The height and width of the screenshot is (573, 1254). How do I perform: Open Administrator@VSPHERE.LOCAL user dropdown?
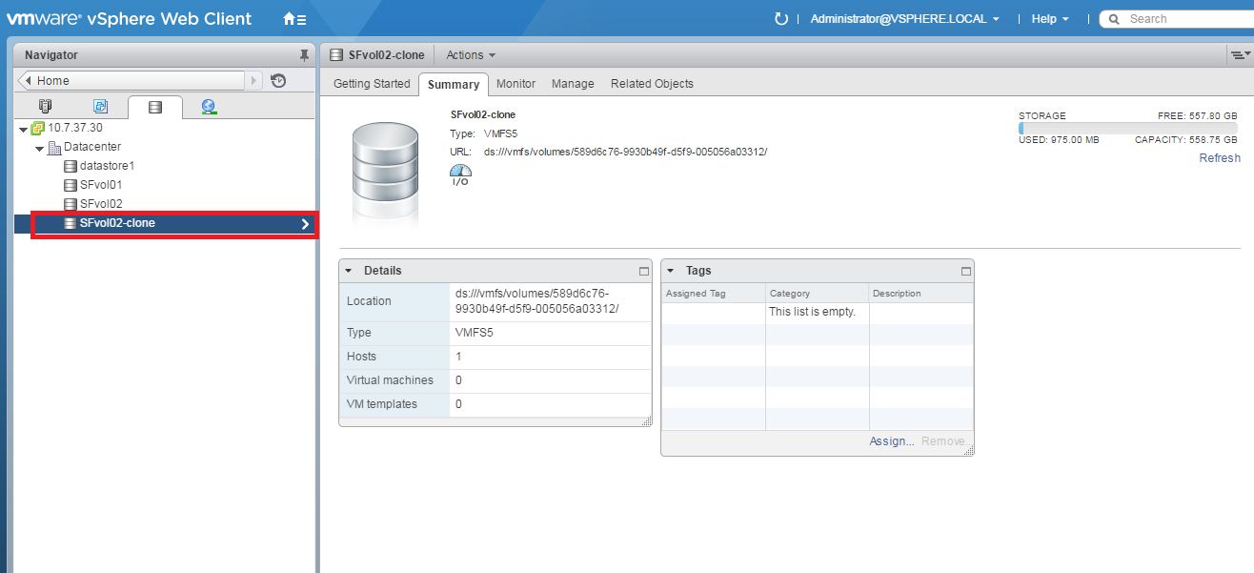(904, 19)
